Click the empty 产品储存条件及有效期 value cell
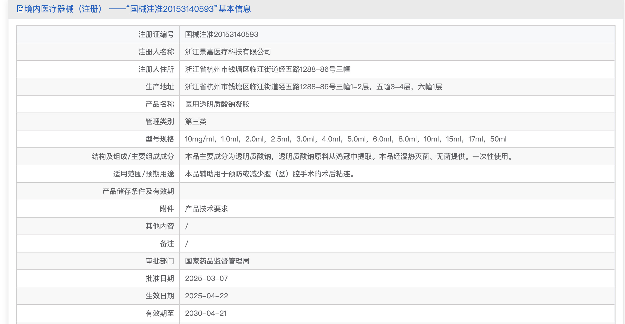625x324 pixels. tap(397, 191)
